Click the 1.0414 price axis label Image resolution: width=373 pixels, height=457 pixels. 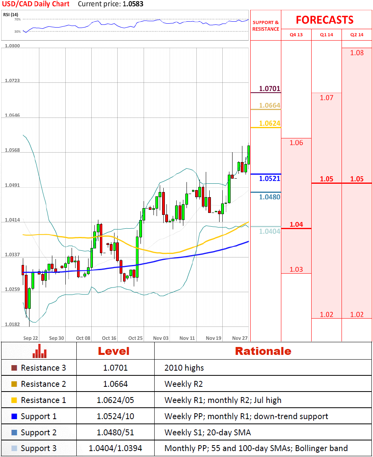point(13,220)
